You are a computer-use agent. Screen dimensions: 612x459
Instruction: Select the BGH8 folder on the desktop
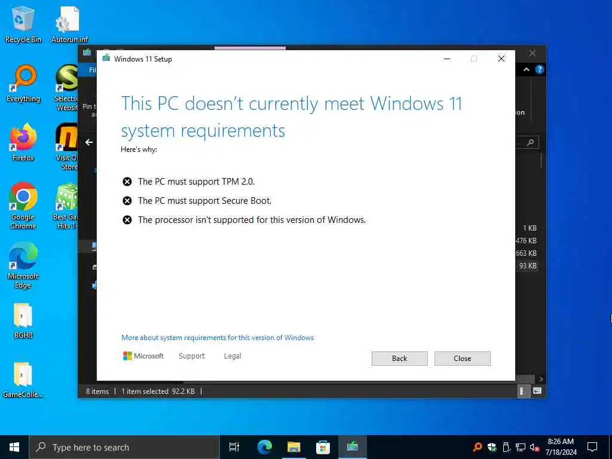(23, 321)
